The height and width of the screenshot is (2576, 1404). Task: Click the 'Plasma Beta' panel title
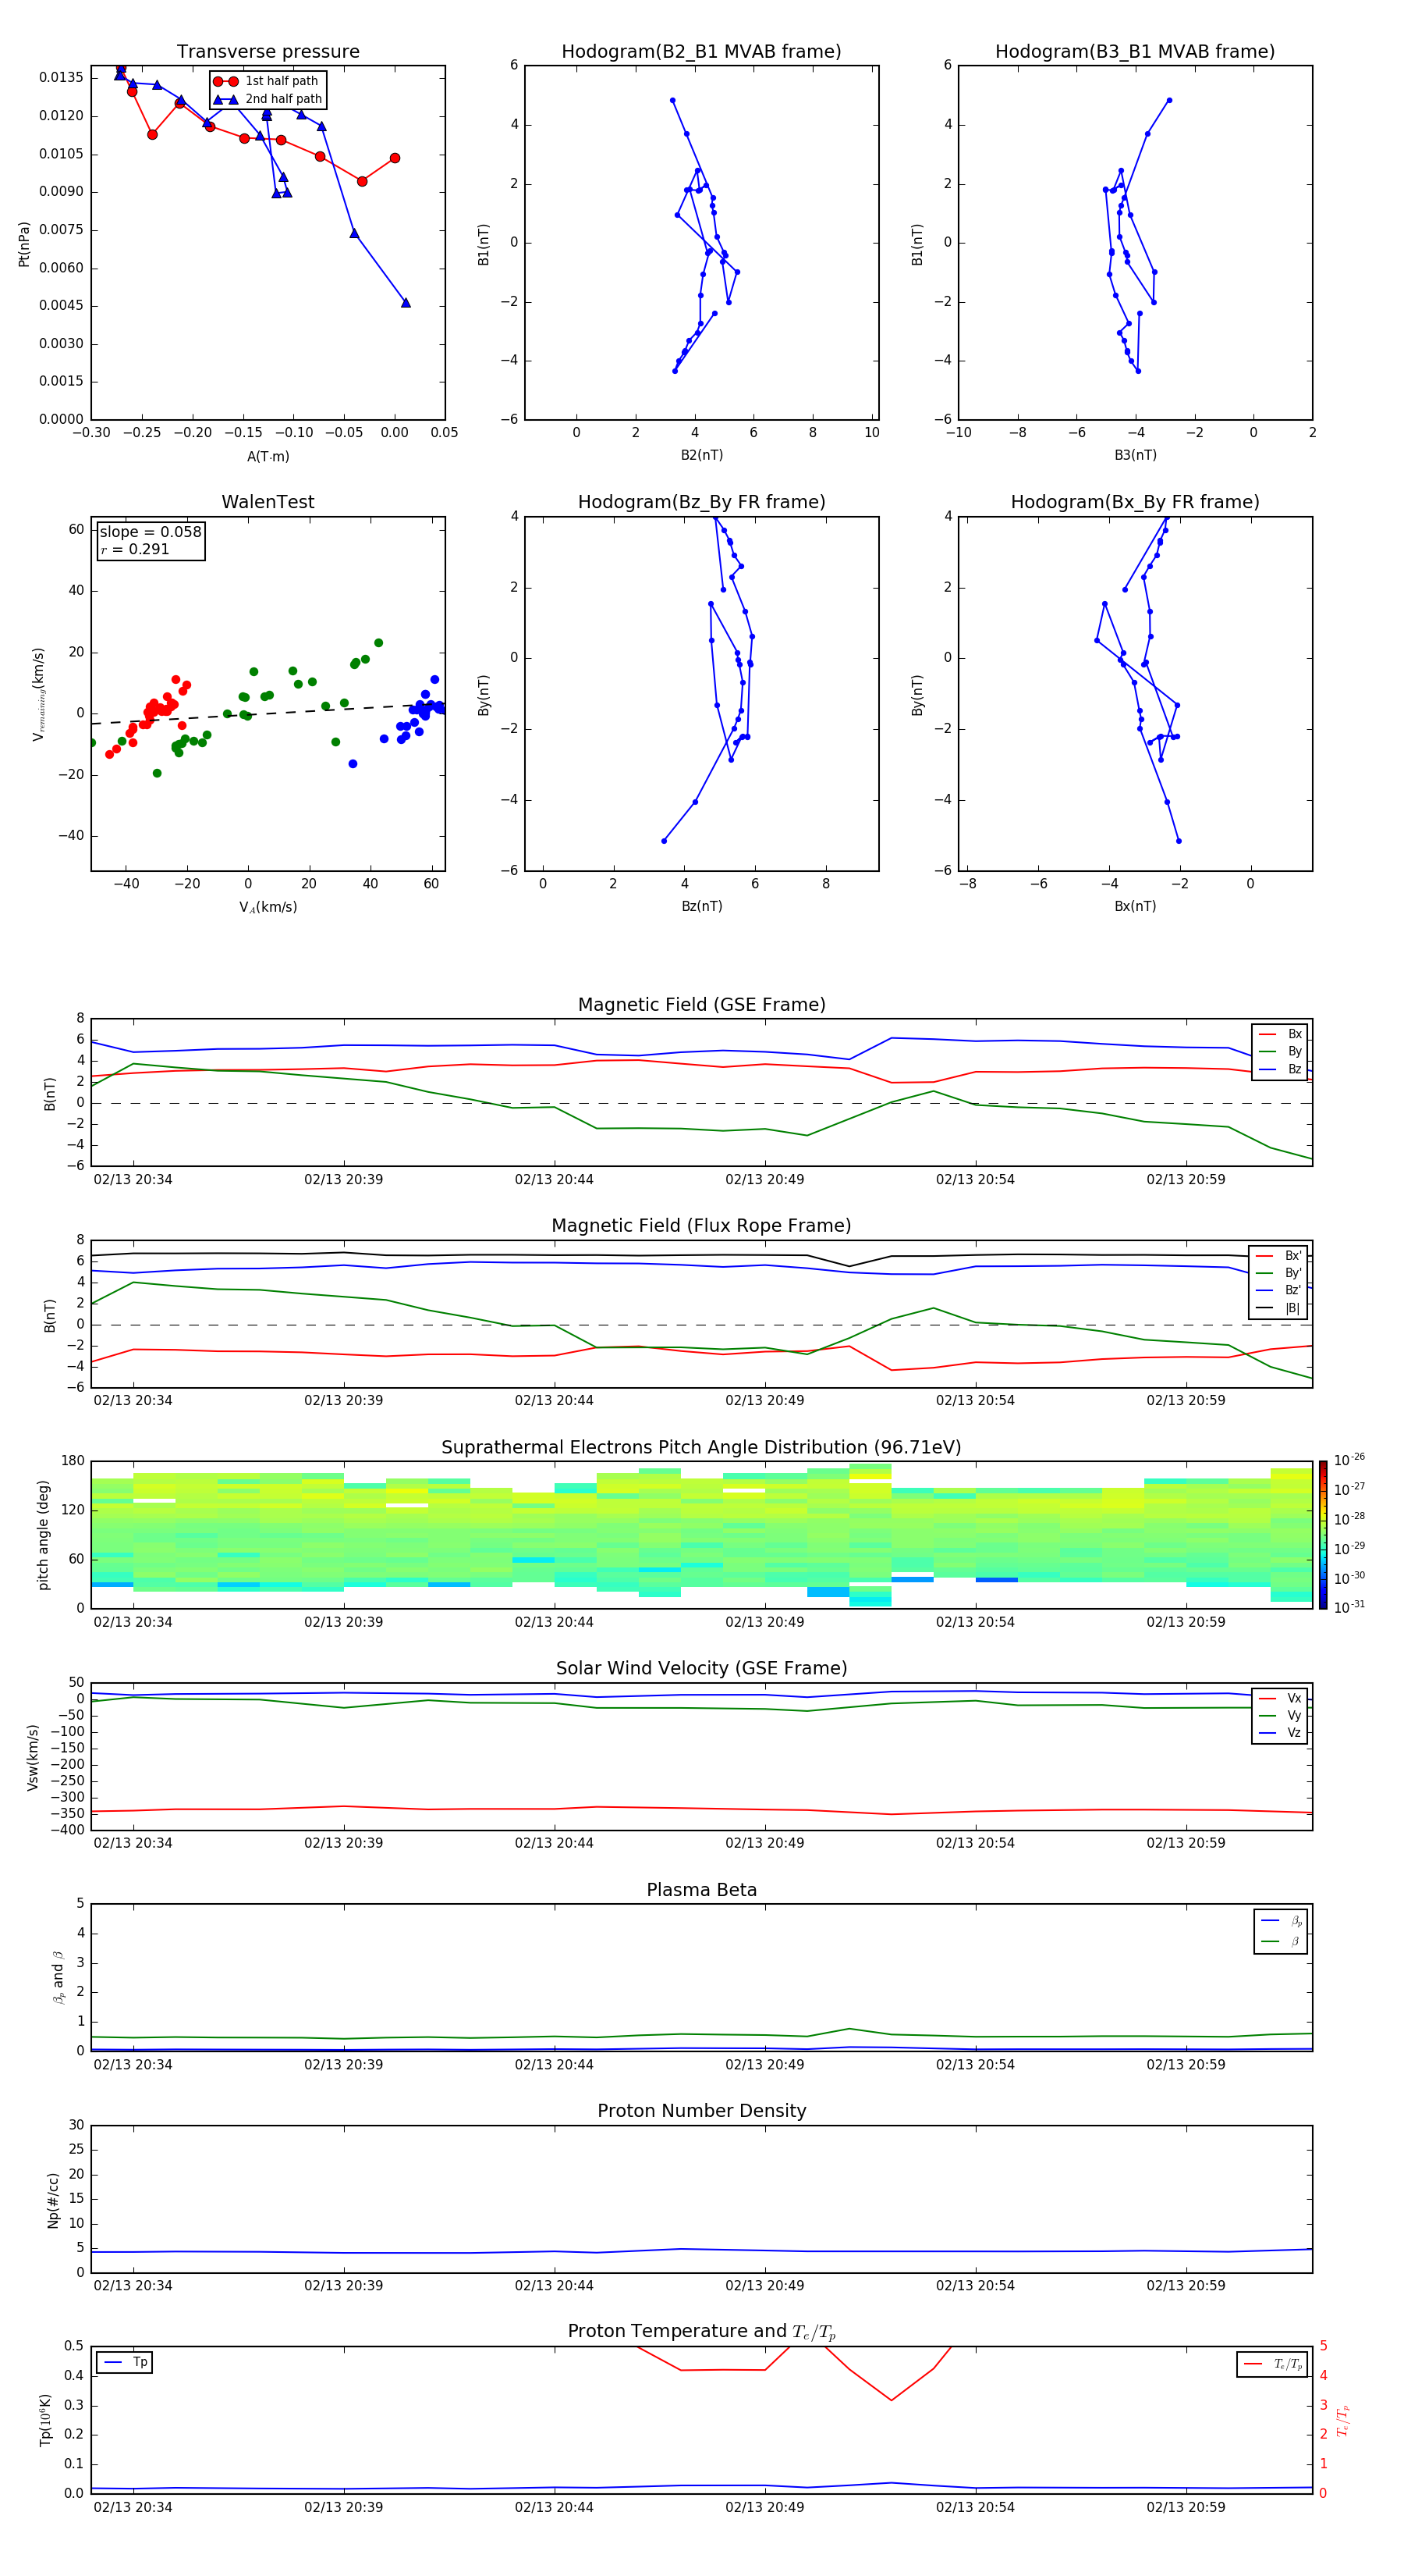click(701, 1891)
